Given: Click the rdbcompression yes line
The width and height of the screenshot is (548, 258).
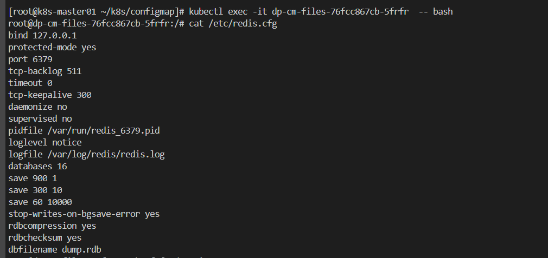Looking at the screenshot, I should tap(52, 226).
